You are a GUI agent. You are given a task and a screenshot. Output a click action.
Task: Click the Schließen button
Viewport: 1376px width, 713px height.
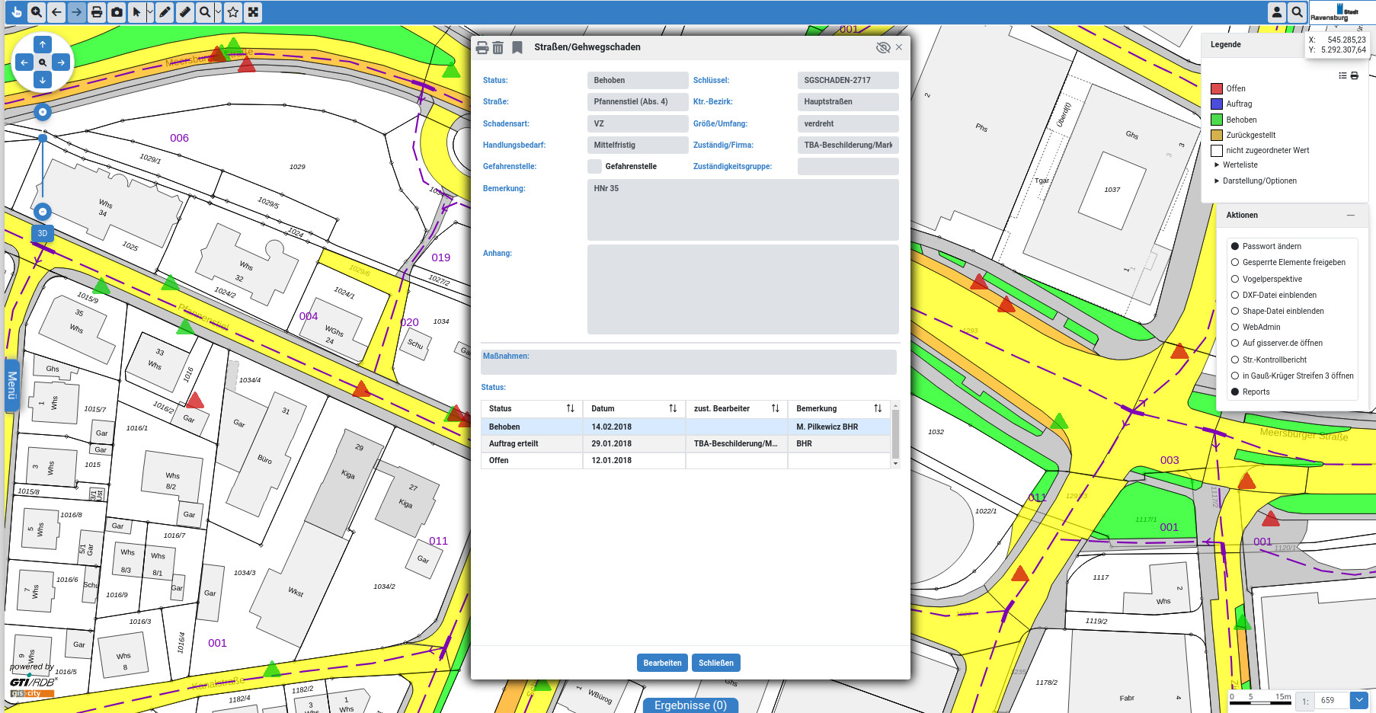pos(716,663)
